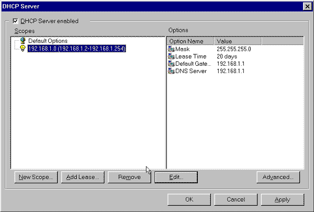
Task: Sort by the Option Name column header
Action: [x=190, y=41]
